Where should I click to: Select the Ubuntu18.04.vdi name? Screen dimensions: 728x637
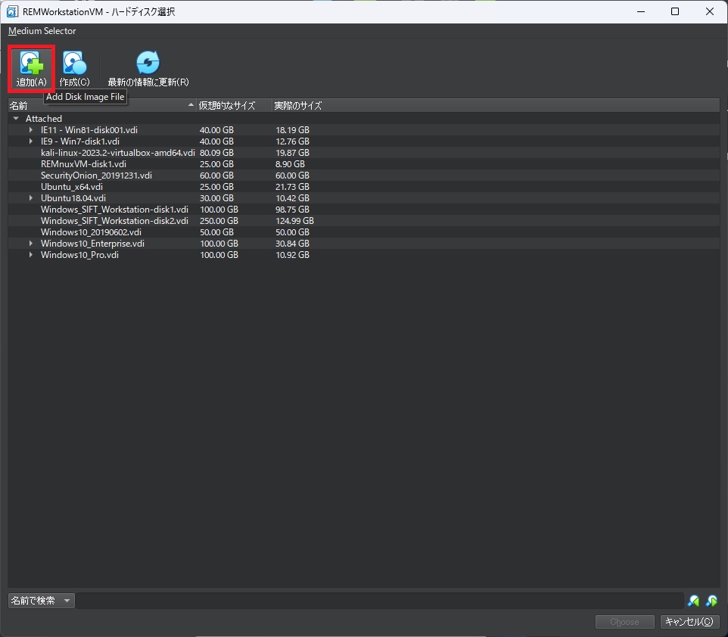coord(73,197)
